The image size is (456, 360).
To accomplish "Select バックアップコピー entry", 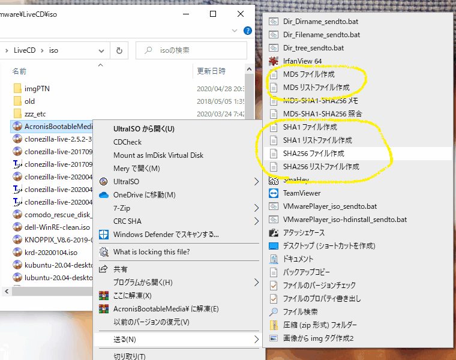I will [307, 272].
